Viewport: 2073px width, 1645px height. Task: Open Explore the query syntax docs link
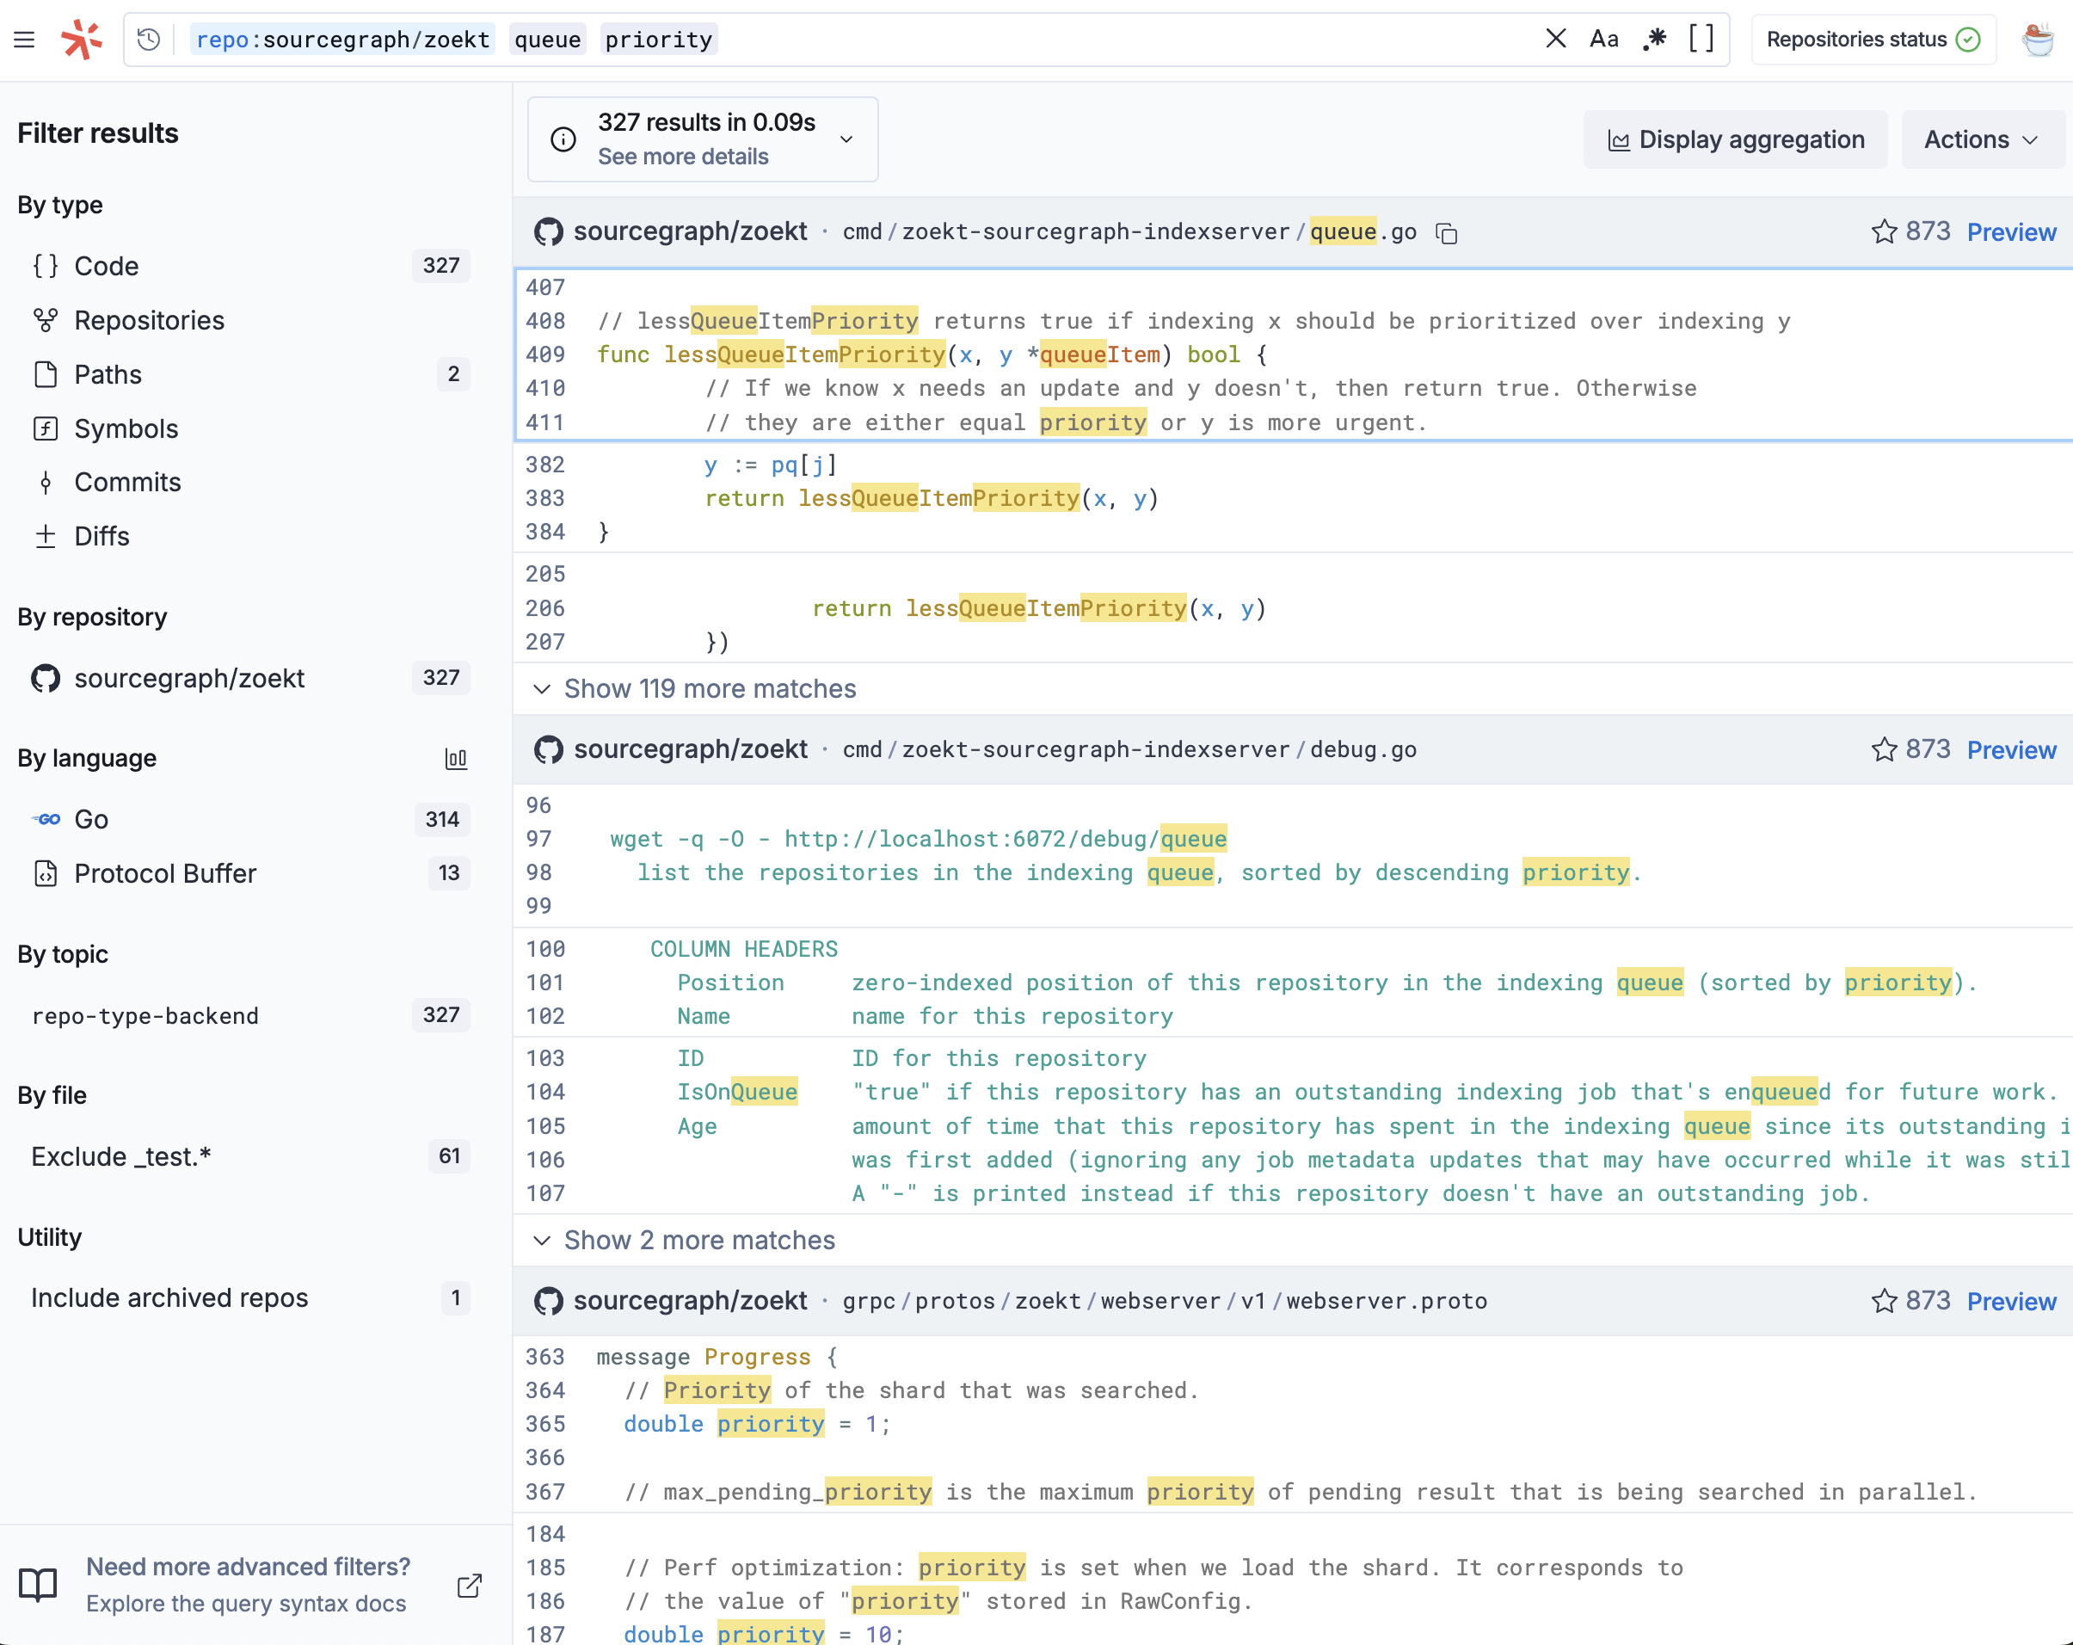(246, 1604)
